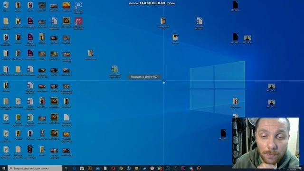Launch Google Chrome from the taskbar

tap(121, 168)
